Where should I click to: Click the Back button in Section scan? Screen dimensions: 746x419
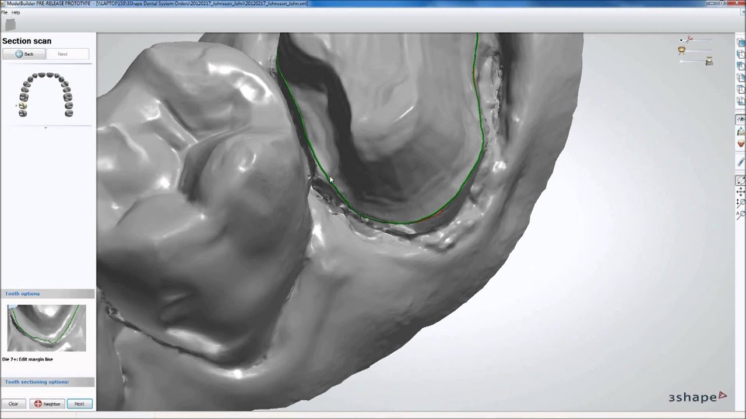(x=24, y=54)
